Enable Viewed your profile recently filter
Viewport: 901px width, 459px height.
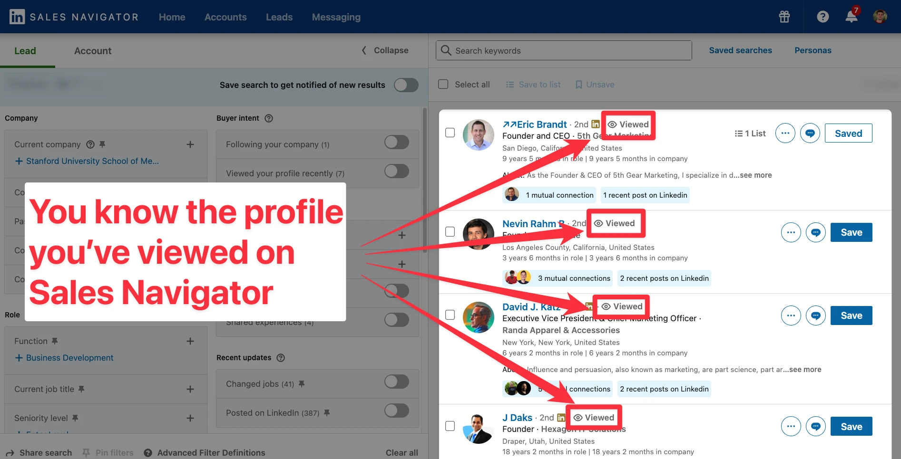point(397,171)
